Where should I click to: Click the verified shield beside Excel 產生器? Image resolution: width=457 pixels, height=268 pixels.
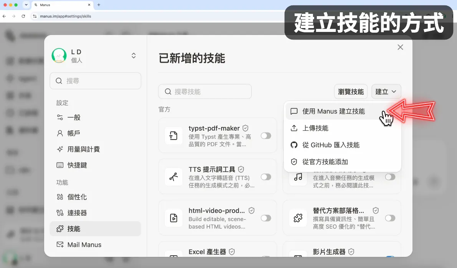pyautogui.click(x=232, y=251)
